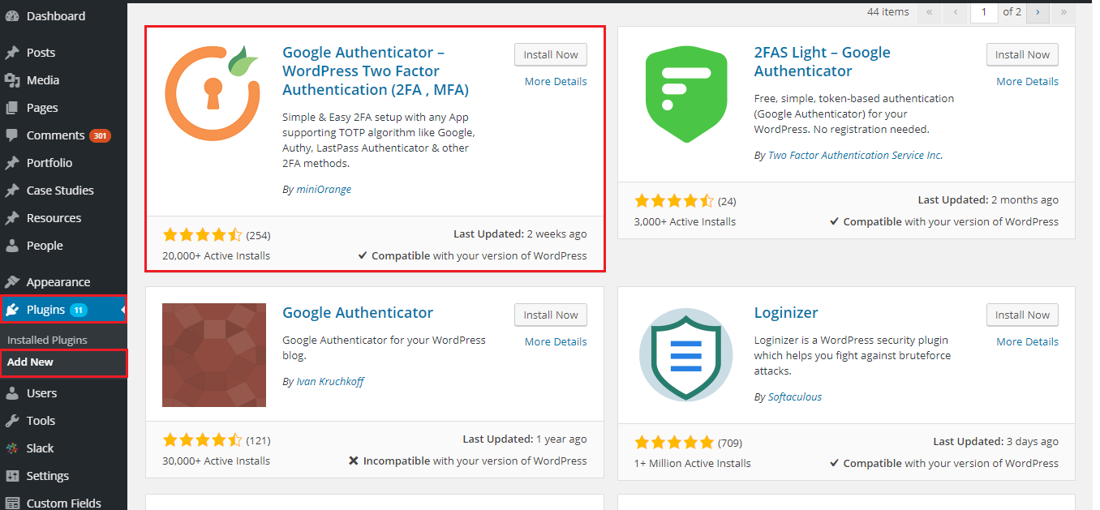Click the Slack logo icon
Image resolution: width=1100 pixels, height=510 pixels.
[x=12, y=448]
